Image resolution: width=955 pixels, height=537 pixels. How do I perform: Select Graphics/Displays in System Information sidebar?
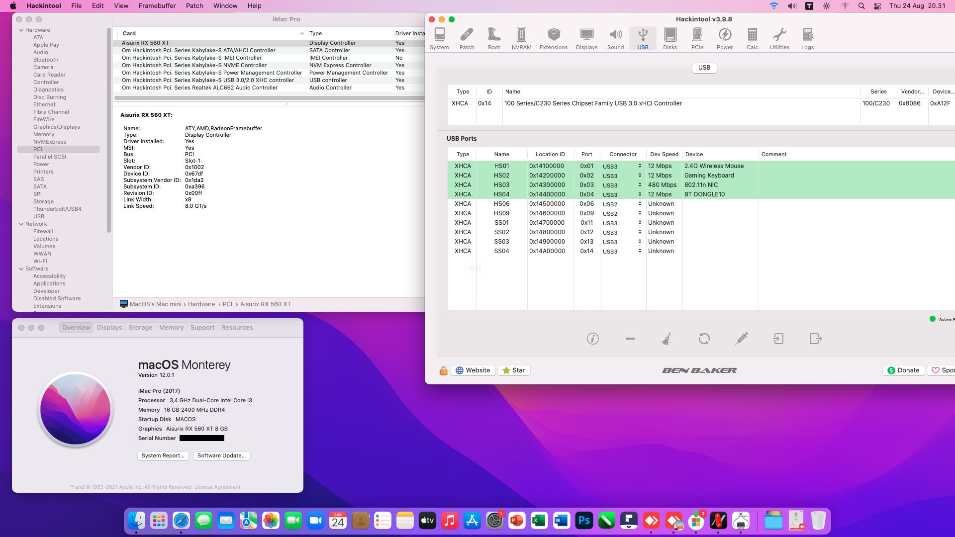click(56, 127)
